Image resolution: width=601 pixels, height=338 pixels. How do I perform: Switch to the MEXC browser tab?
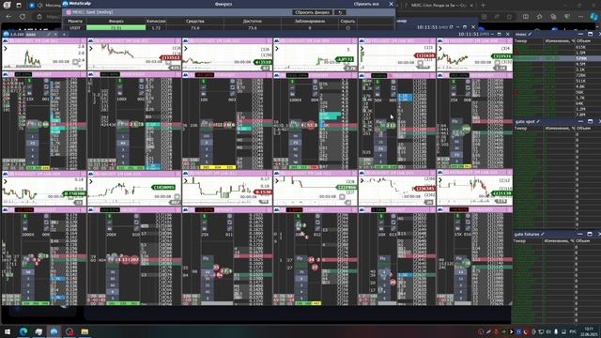[x=439, y=6]
